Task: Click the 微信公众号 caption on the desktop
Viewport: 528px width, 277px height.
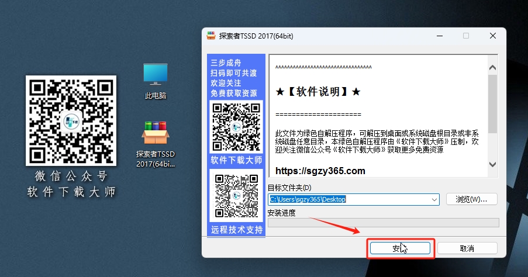Action: point(71,176)
